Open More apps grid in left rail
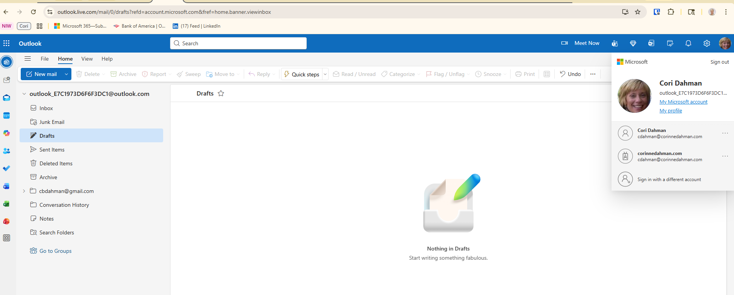The image size is (734, 295). pyautogui.click(x=7, y=238)
